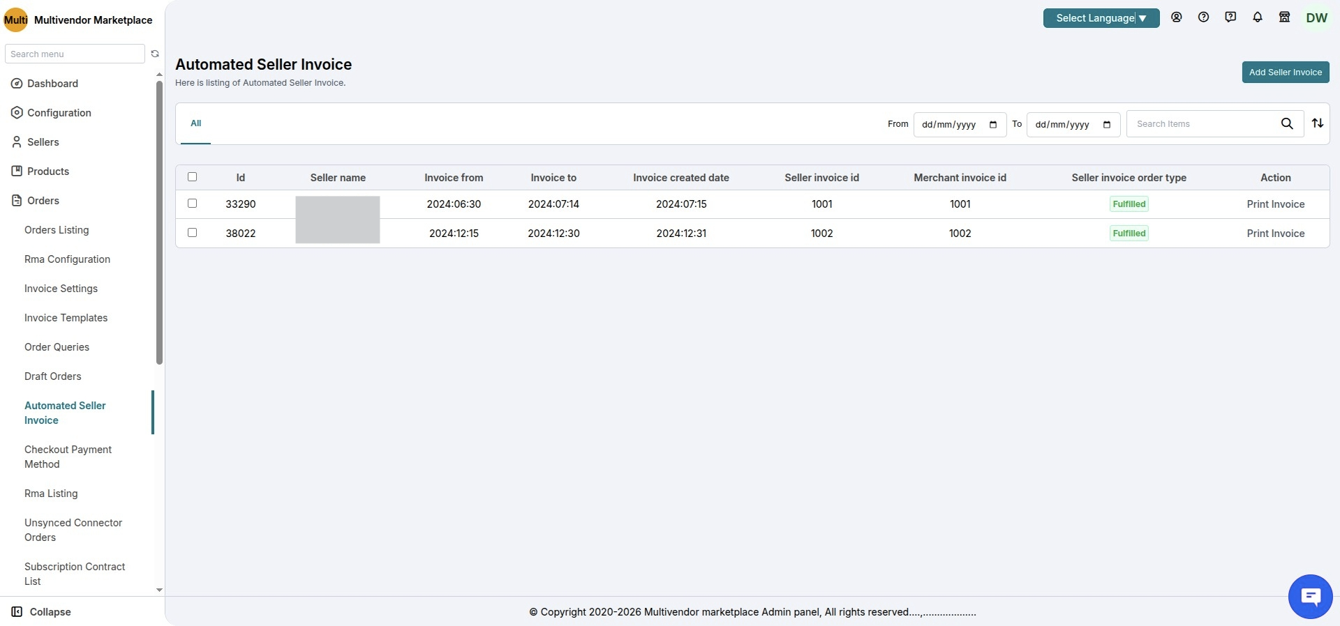Click the Add Seller Invoice button
The height and width of the screenshot is (626, 1340).
1286,72
